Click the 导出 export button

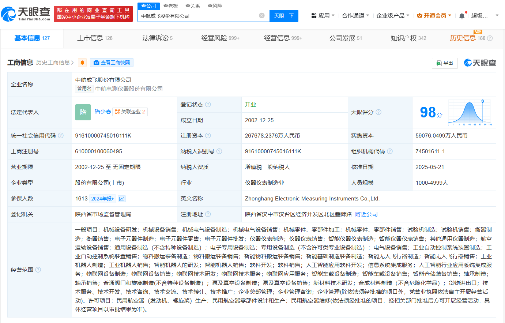(x=445, y=63)
